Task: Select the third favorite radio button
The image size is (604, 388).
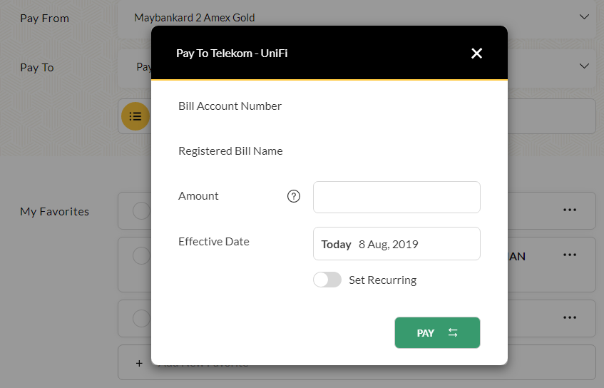Action: [x=141, y=317]
